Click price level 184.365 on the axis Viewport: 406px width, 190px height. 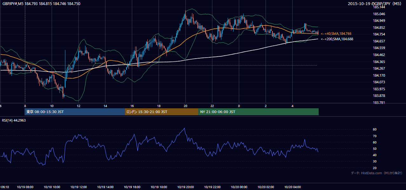coord(379,62)
